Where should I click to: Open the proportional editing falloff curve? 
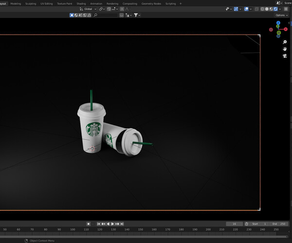click(x=127, y=9)
